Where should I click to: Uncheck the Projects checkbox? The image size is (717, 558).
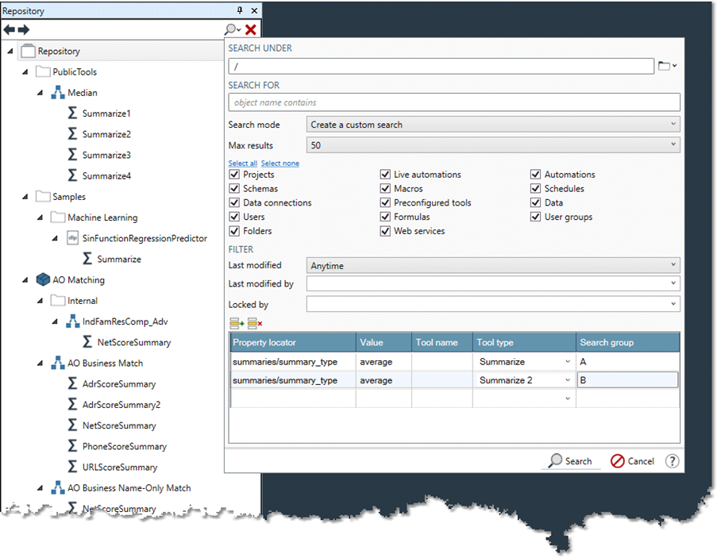[234, 175]
